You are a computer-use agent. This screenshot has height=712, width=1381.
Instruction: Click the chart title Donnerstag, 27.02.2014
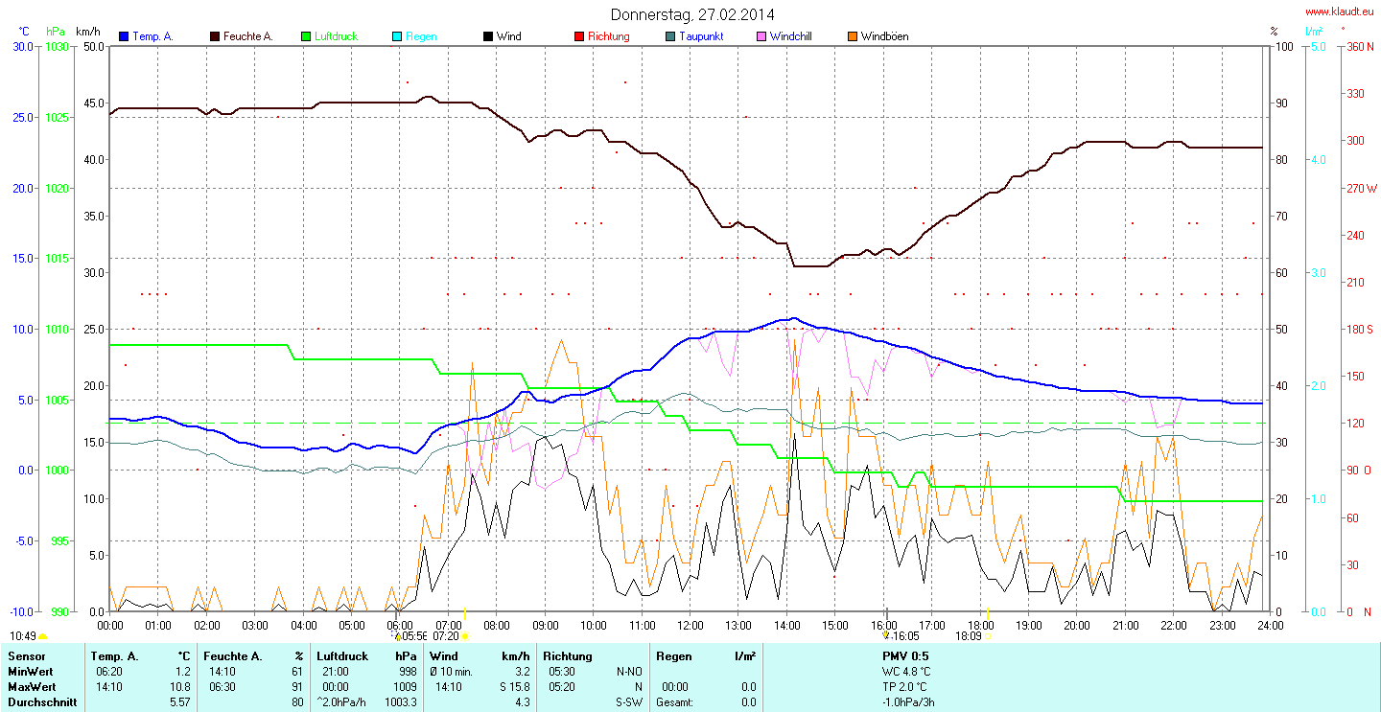(x=692, y=14)
